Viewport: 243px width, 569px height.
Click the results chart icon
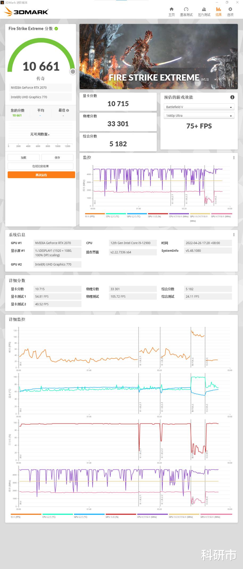coord(219,9)
